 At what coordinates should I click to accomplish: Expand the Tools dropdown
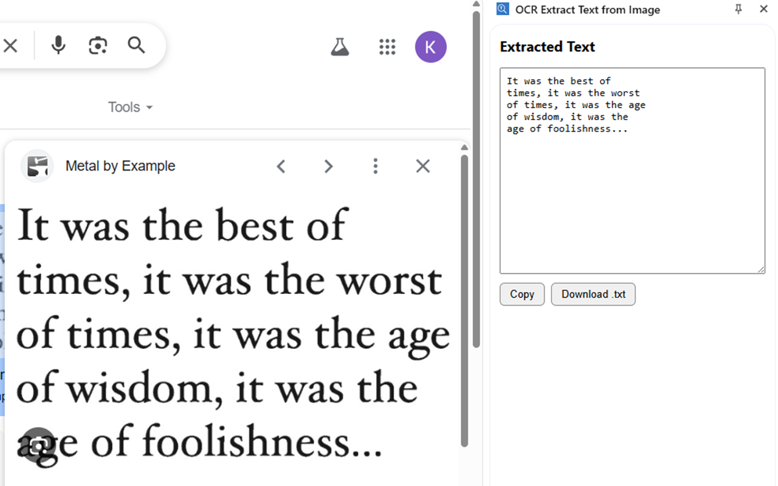[130, 108]
